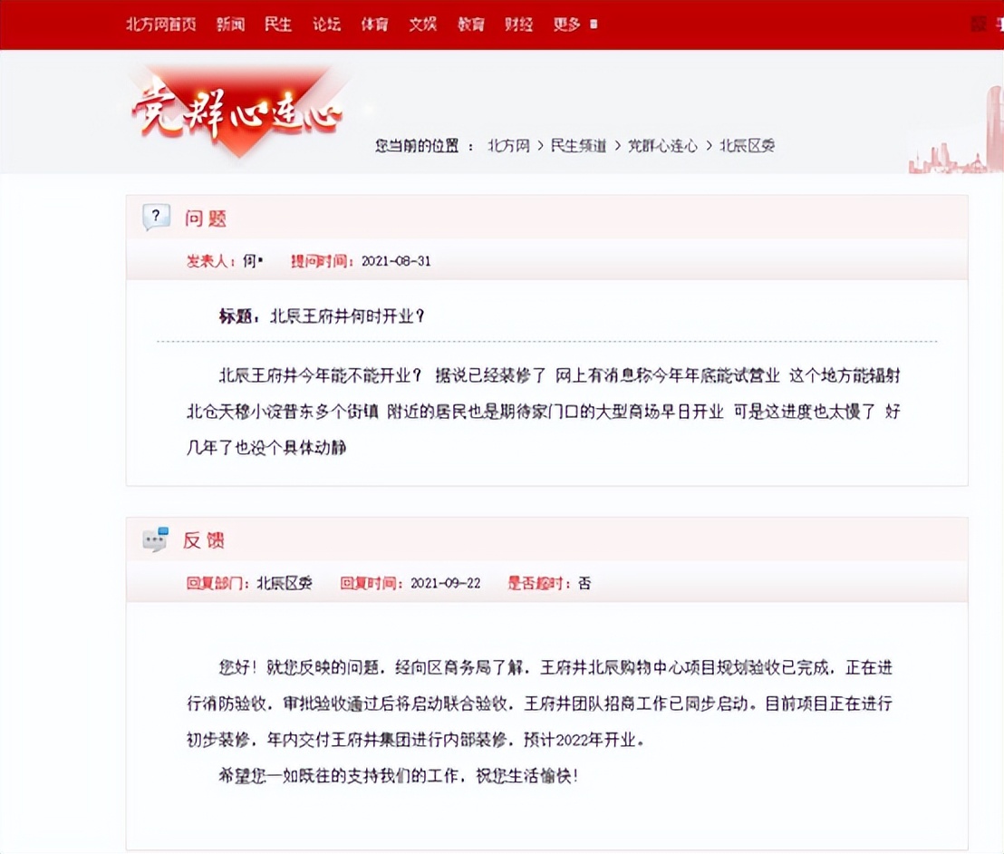Open the 论坛 section
1004x854 pixels.
(326, 24)
